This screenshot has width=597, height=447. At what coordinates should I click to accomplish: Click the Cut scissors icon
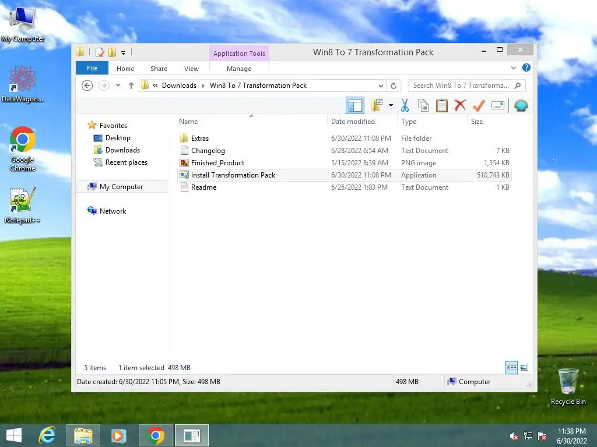click(x=405, y=105)
